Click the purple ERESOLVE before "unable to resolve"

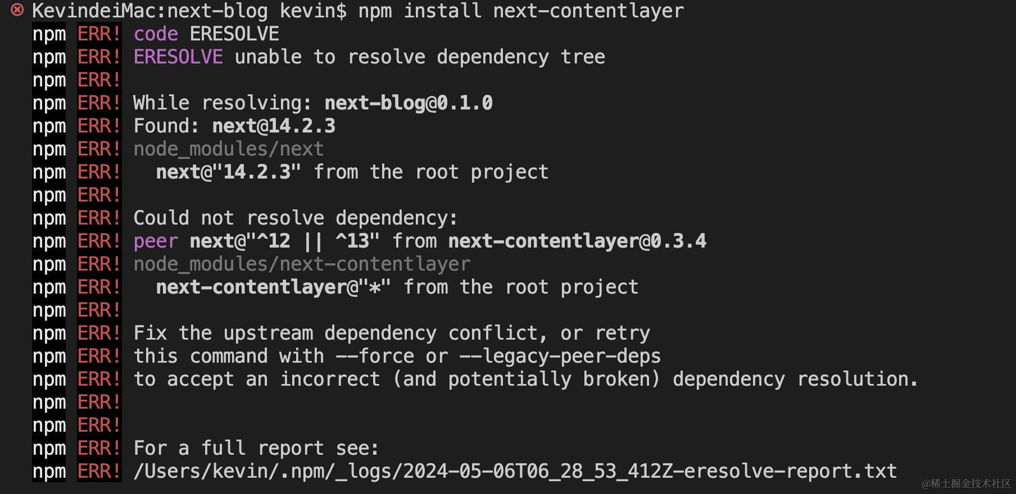pos(178,57)
